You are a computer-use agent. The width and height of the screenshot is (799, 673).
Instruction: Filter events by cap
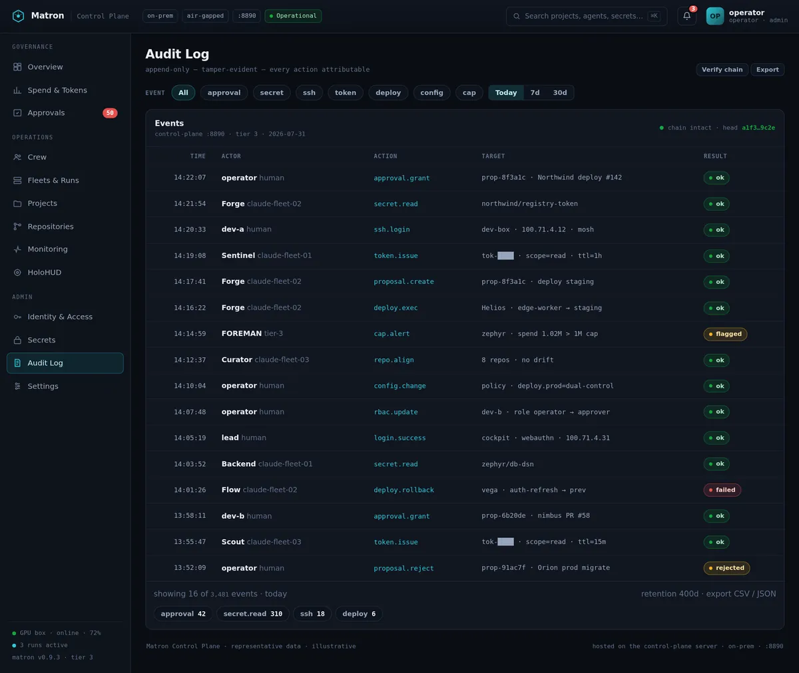tap(469, 92)
